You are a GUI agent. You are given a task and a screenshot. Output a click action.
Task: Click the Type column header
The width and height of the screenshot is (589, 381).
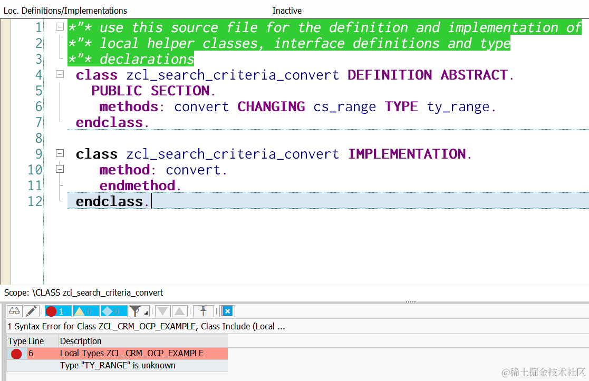17,341
